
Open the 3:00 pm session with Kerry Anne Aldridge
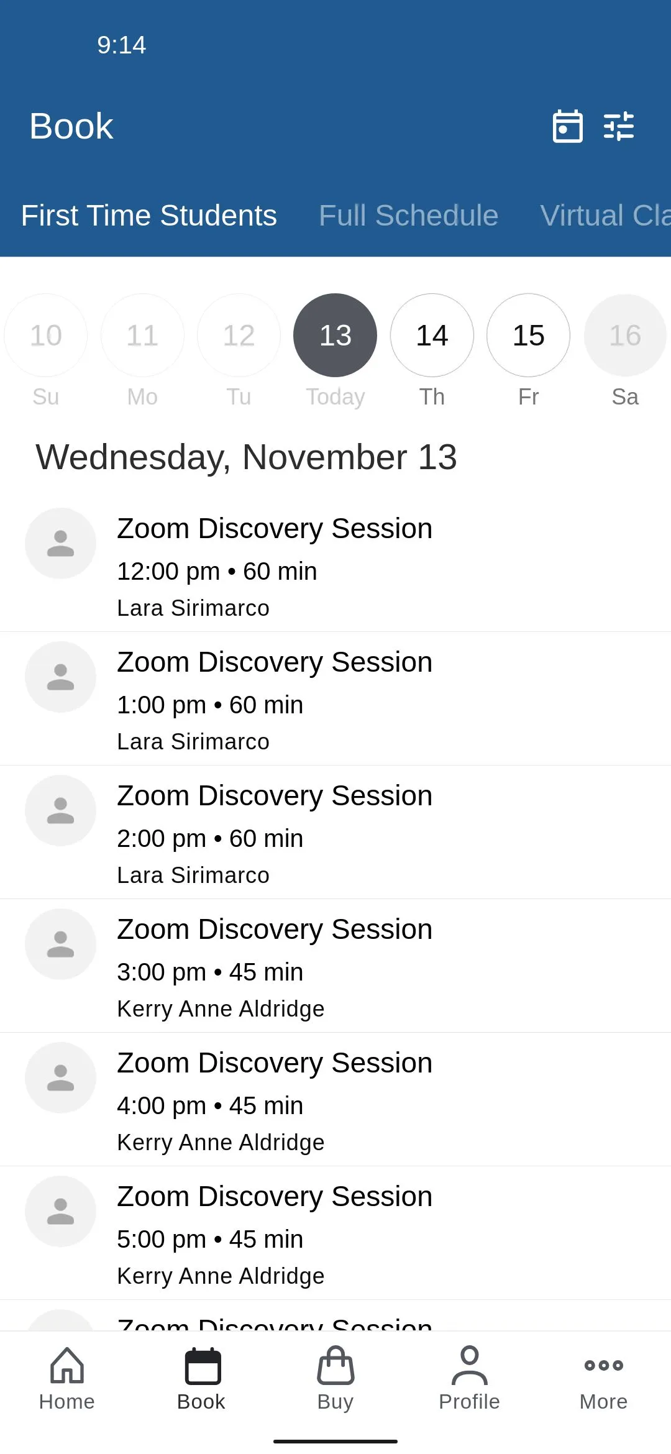(x=335, y=966)
